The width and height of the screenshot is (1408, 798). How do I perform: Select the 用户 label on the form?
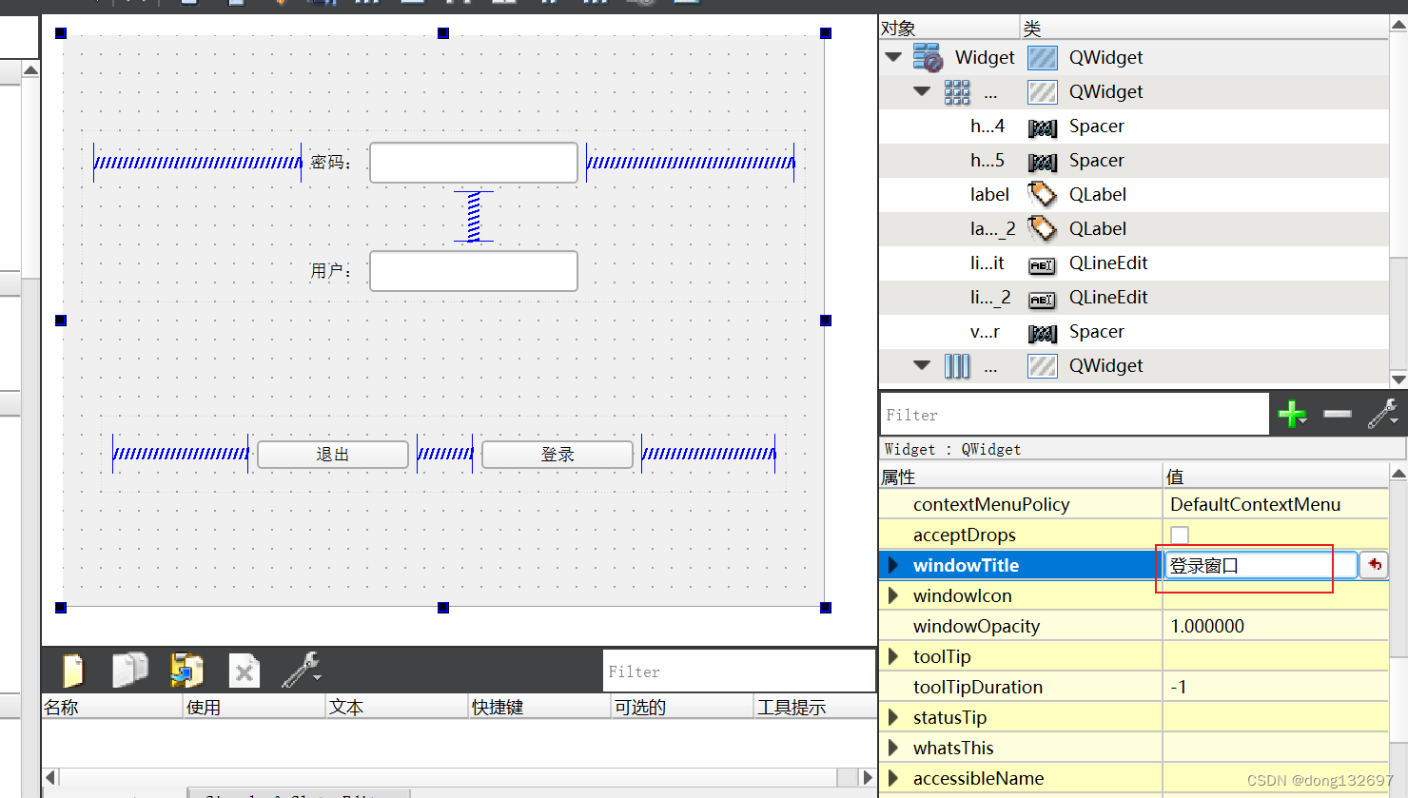(x=330, y=271)
